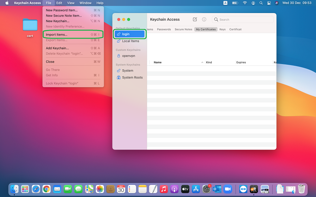Open the Edit menu in menu bar
This screenshot has width=316, height=197.
[59, 3]
